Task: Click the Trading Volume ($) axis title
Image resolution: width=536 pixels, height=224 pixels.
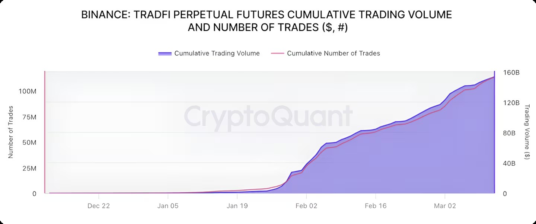Action: coord(527,132)
